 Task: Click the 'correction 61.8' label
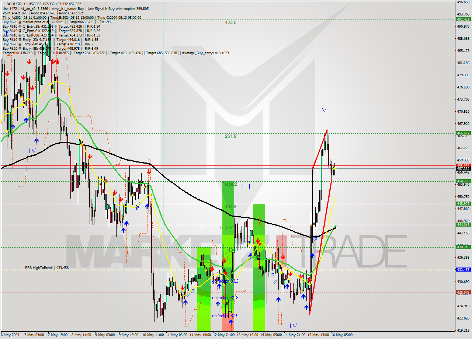coord(225,297)
